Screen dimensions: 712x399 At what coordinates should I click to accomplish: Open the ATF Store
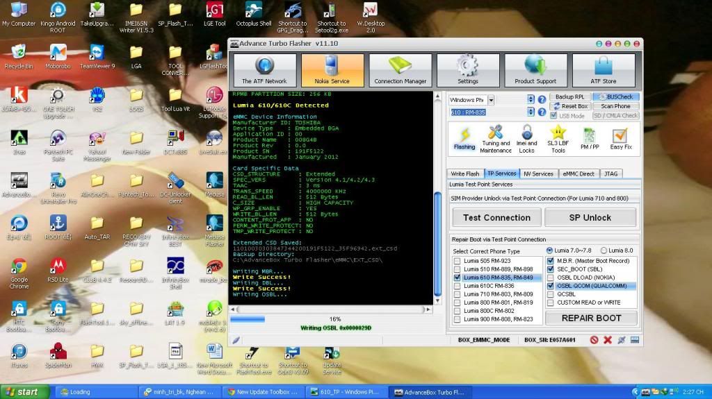tap(604, 70)
